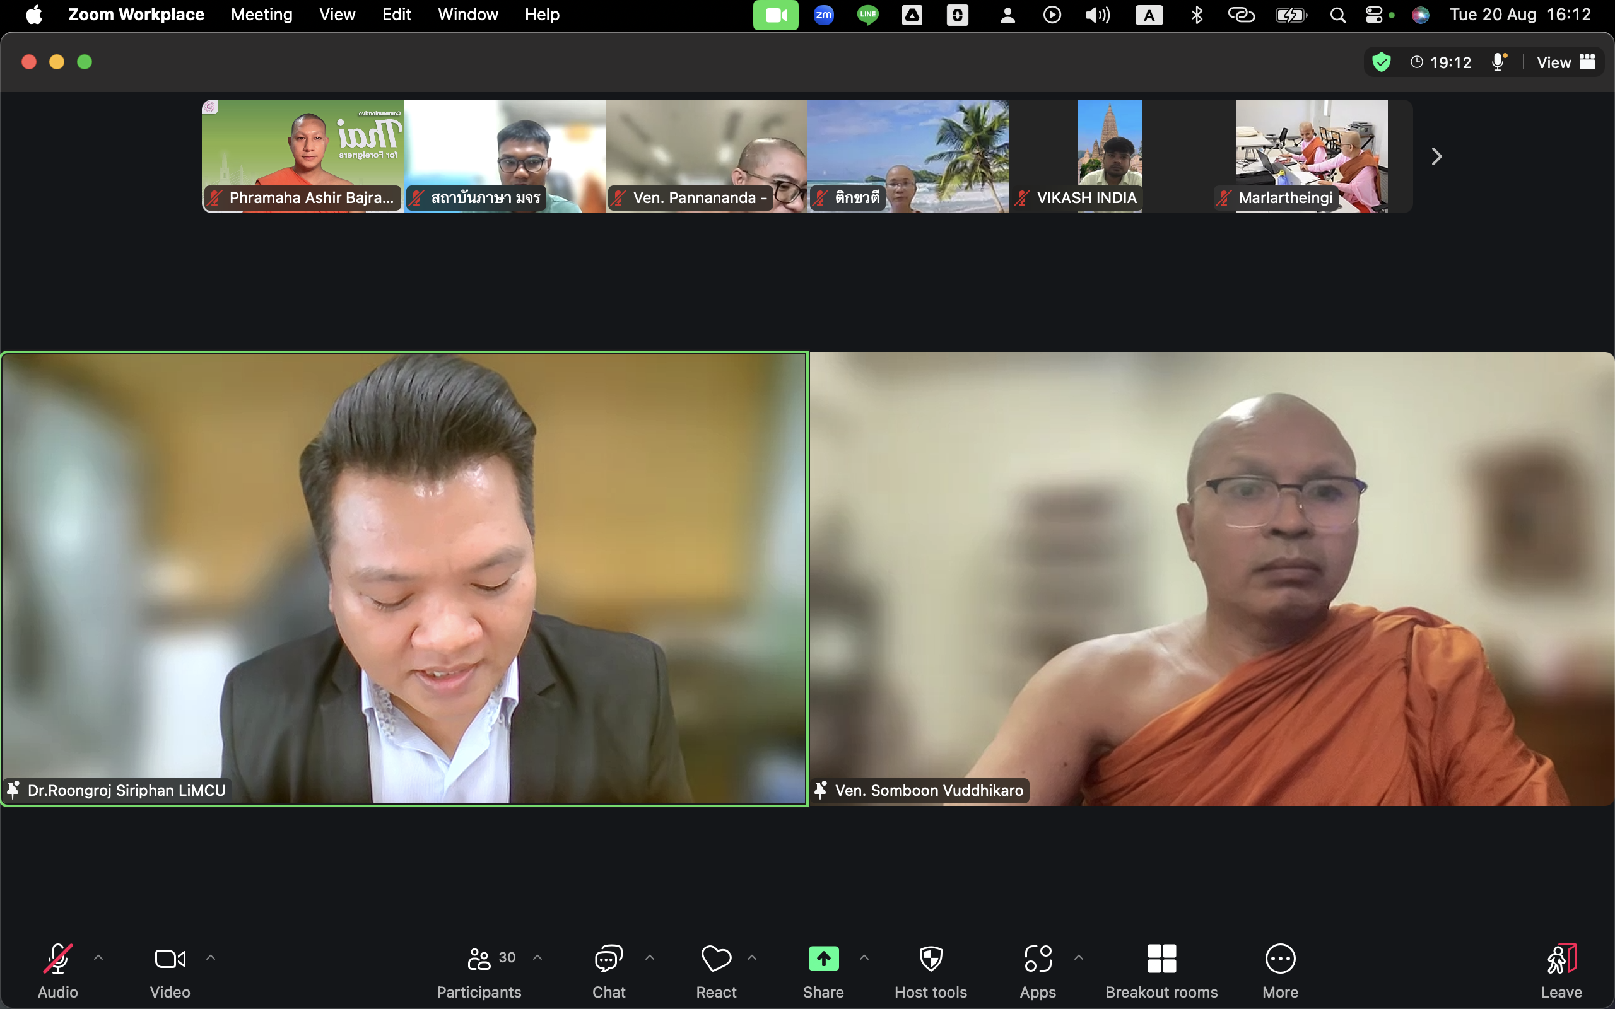Screen dimensions: 1615x1009
Task: Select Phramaha Ashir Bajra video thumbnail
Action: tap(303, 157)
